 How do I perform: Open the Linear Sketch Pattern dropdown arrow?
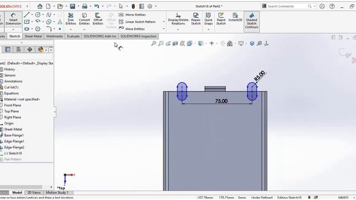[164, 22]
